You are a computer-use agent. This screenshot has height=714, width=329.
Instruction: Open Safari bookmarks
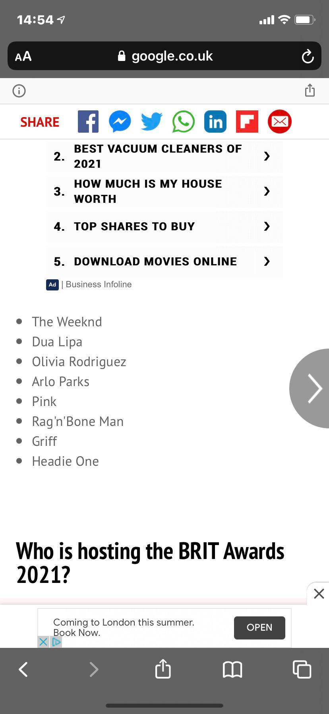point(232,669)
